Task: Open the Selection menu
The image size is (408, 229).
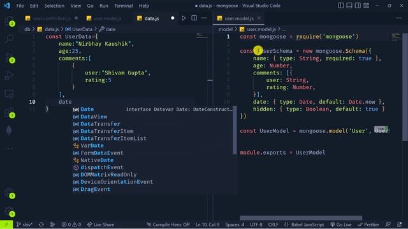Action: 54,6
